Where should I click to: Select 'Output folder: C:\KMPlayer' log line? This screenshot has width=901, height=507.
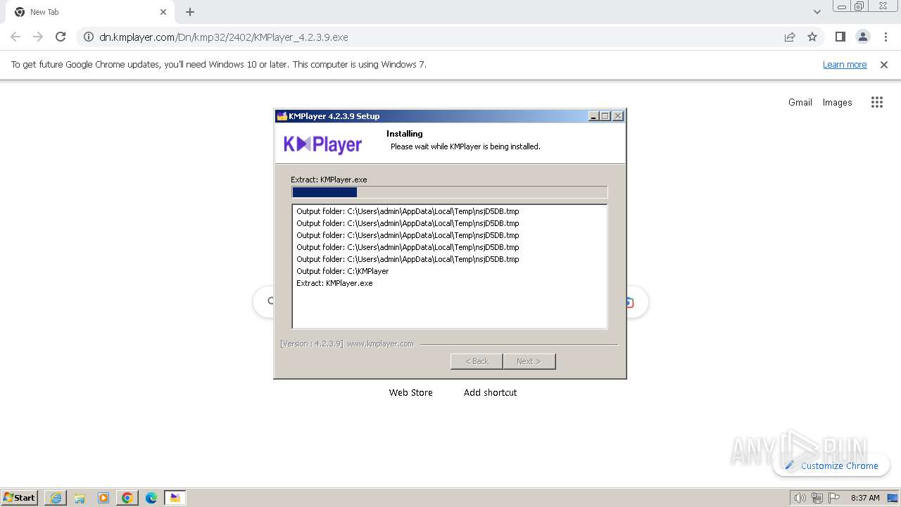[x=343, y=271]
